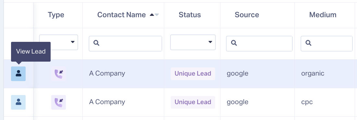This screenshot has width=357, height=120.
Task: Open the View Lead person icon in the organic row
Action: point(18,74)
